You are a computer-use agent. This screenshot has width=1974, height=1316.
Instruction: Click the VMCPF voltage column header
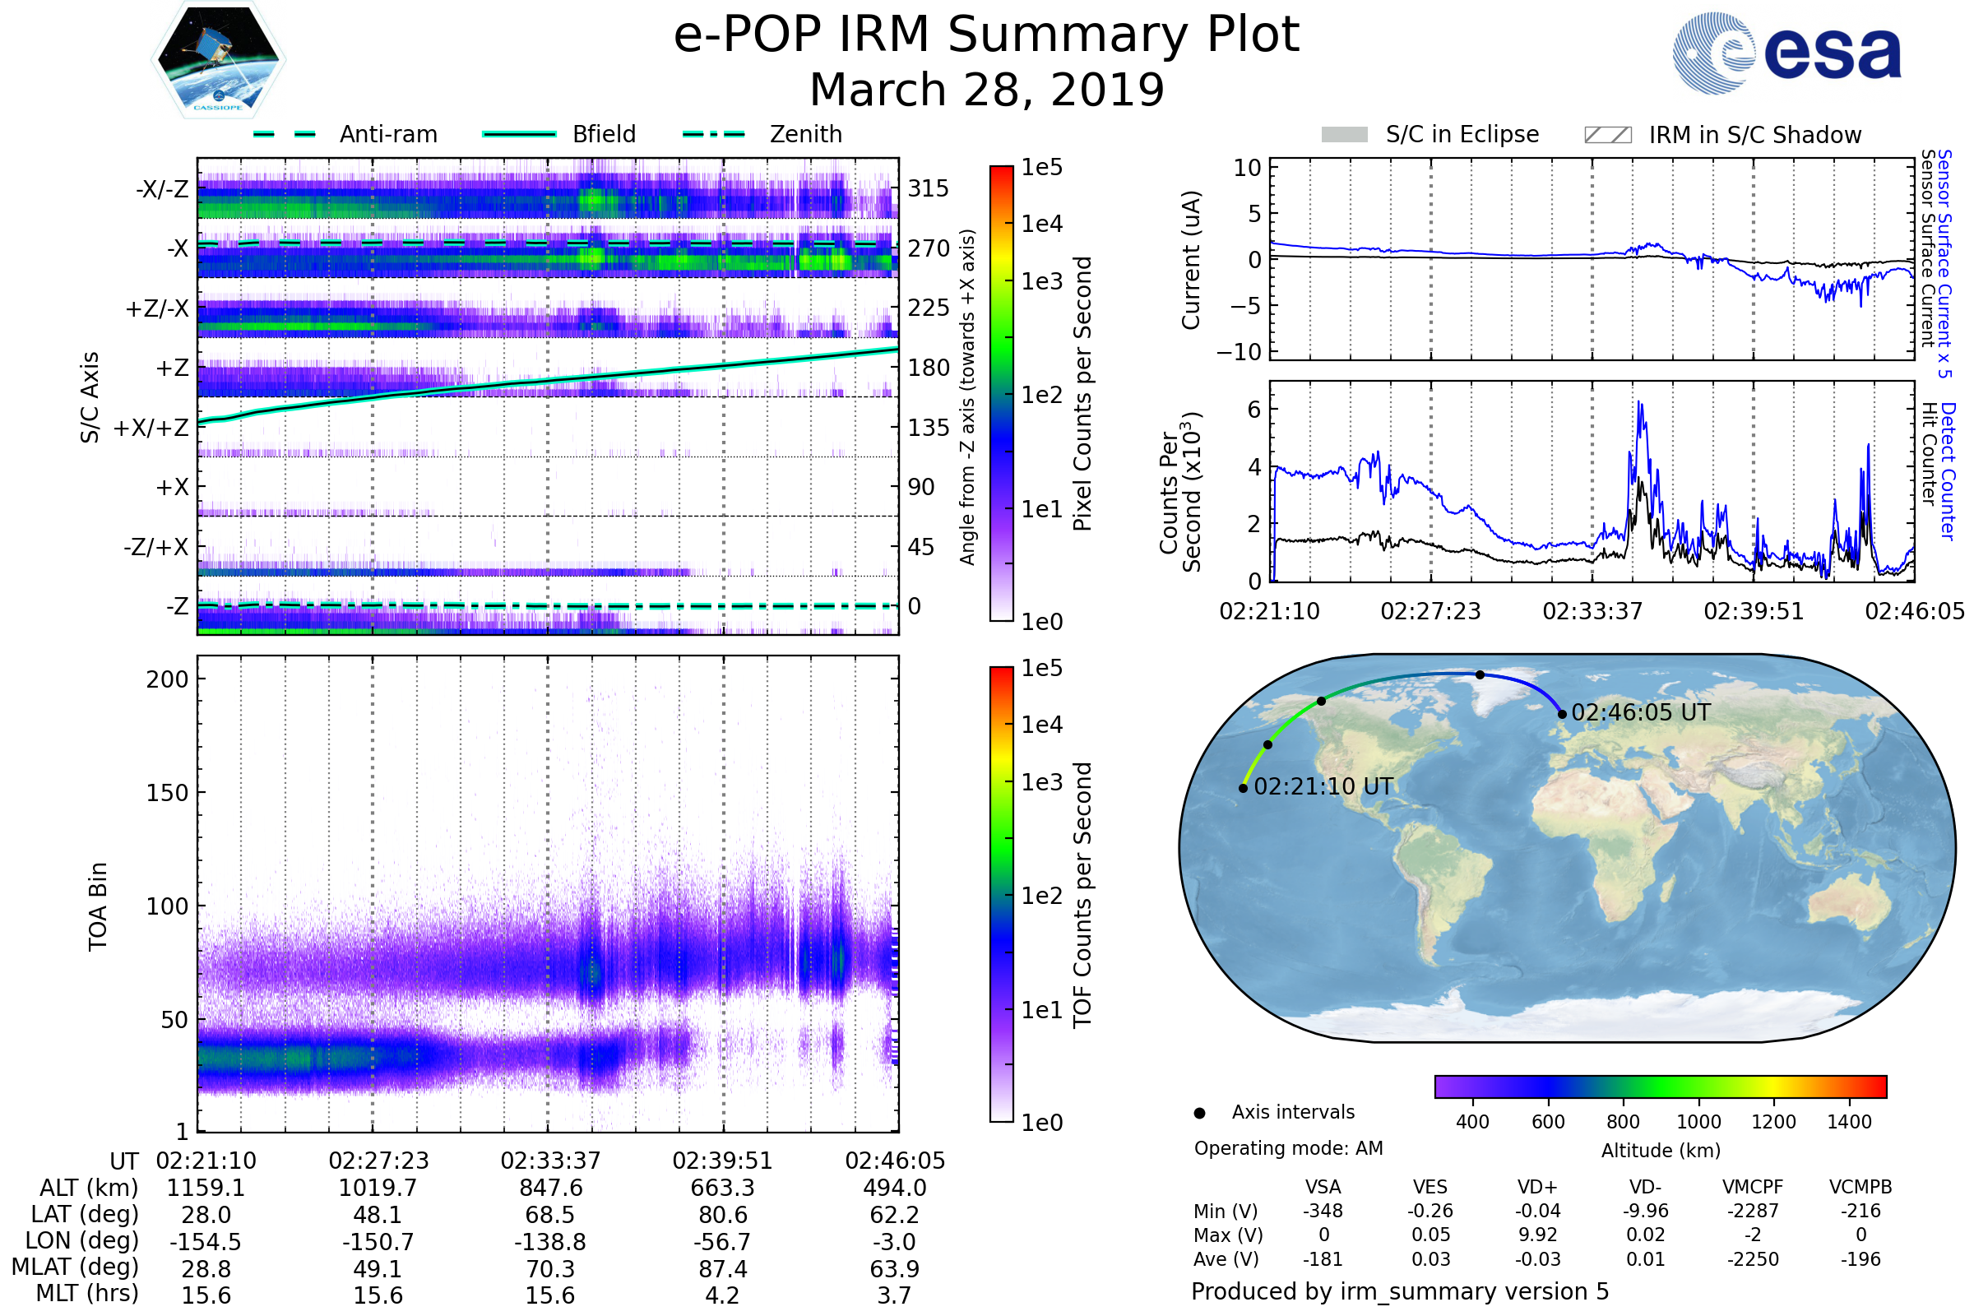pyautogui.click(x=1753, y=1188)
